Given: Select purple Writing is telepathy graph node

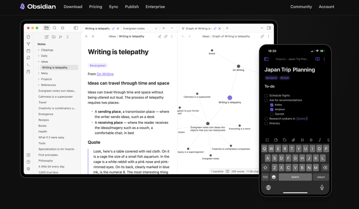Looking at the screenshot, I should click(x=230, y=98).
